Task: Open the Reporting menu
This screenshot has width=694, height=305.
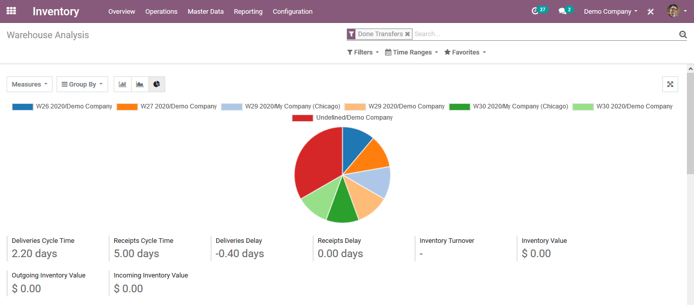Action: (248, 11)
